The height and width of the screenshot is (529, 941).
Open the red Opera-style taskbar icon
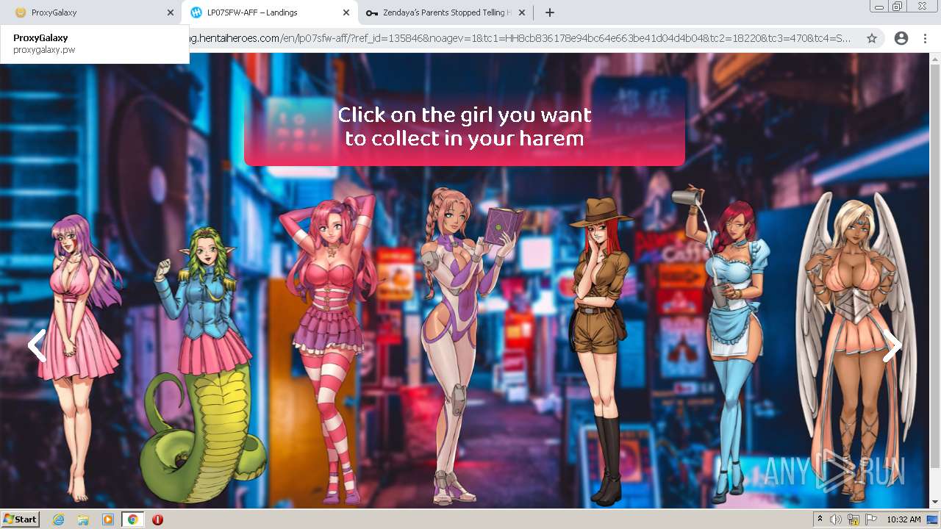157,519
